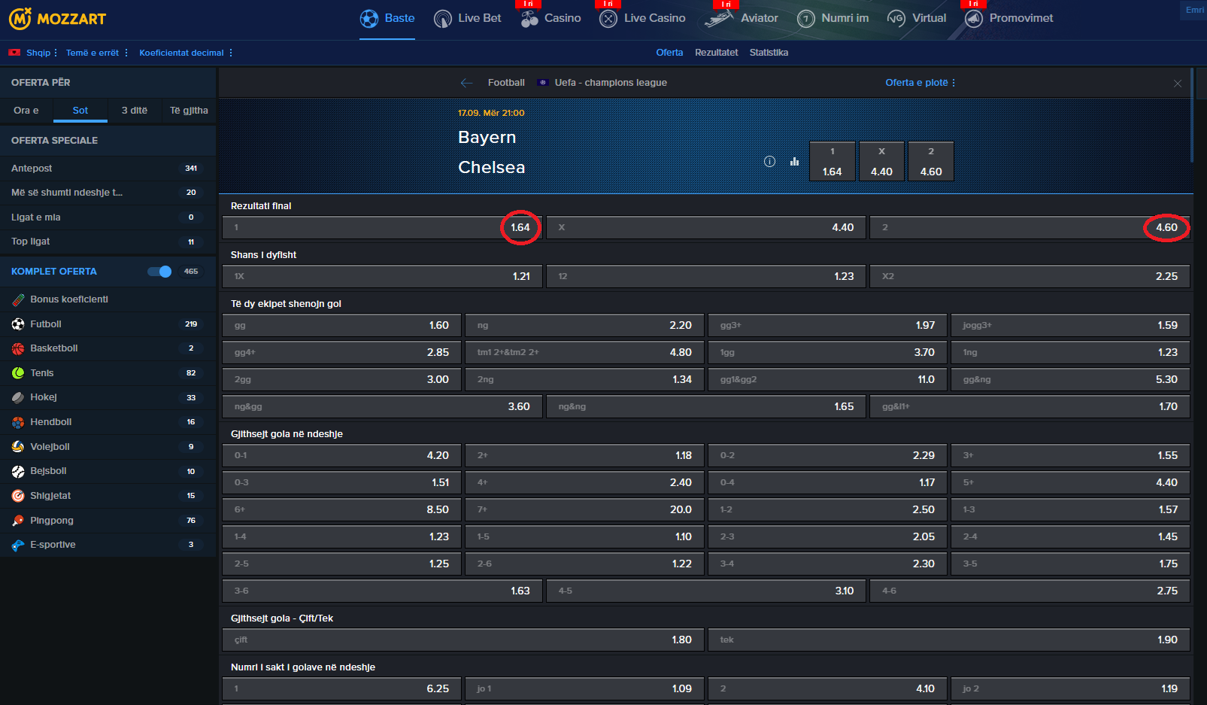
Task: Click the Albanian flag language icon
Action: tap(14, 53)
